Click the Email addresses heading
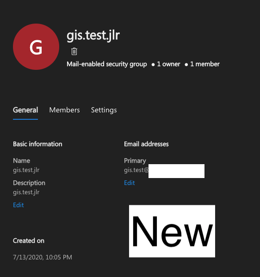 (x=146, y=144)
